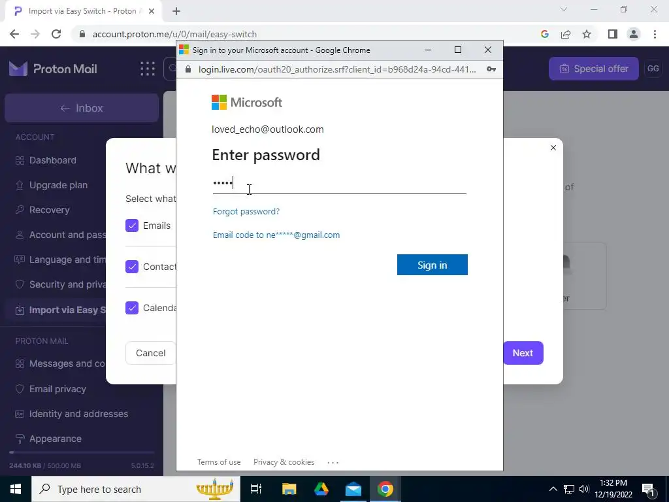Click the storage usage progress bar

82,452
